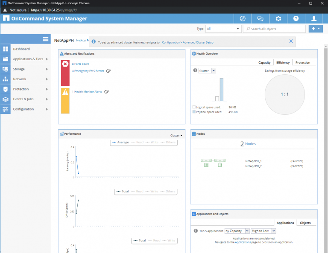
Task: Open the Type filter dropdown
Action: 223,29
